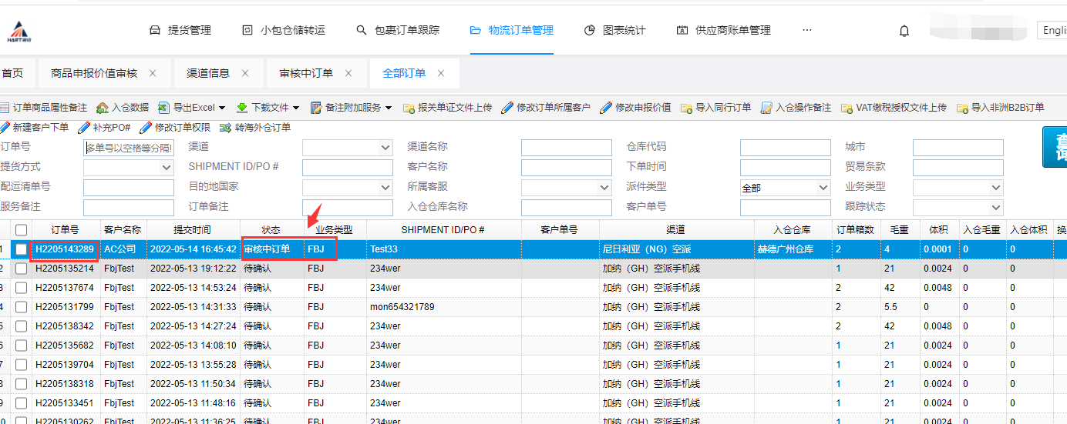The width and height of the screenshot is (1067, 424).
Task: Click the 导出Excel toolbar icon
Action: point(164,108)
